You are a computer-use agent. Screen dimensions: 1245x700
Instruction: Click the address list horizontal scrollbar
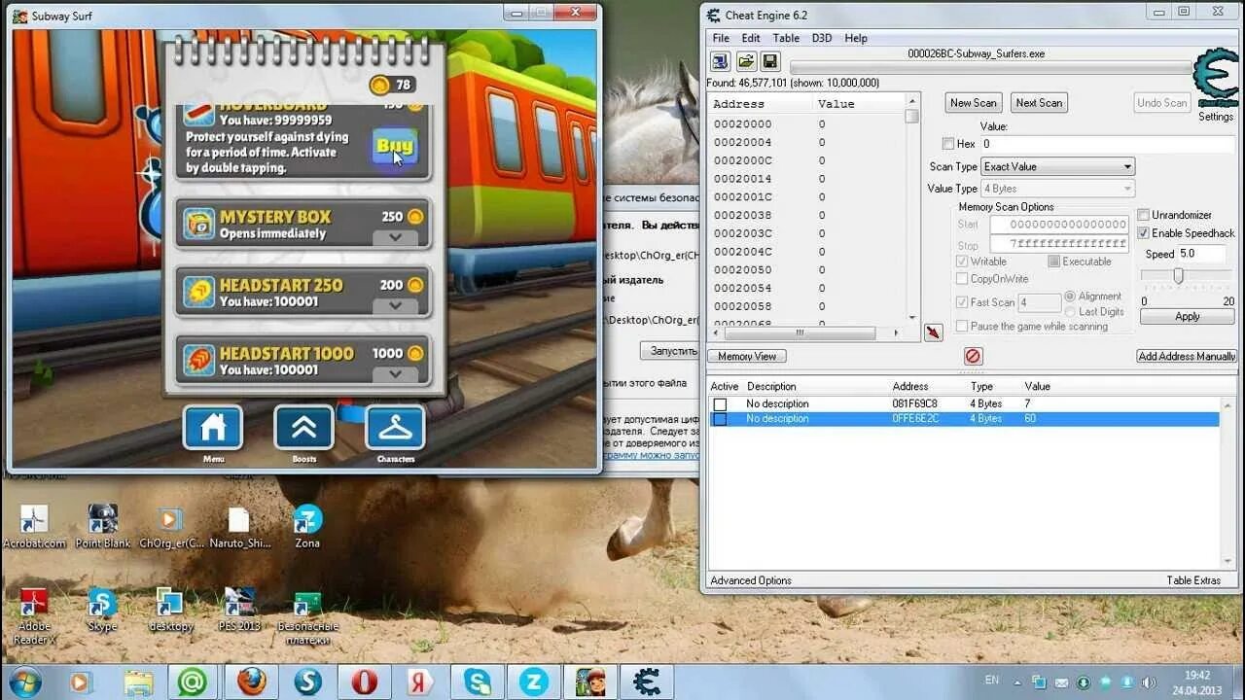(806, 332)
